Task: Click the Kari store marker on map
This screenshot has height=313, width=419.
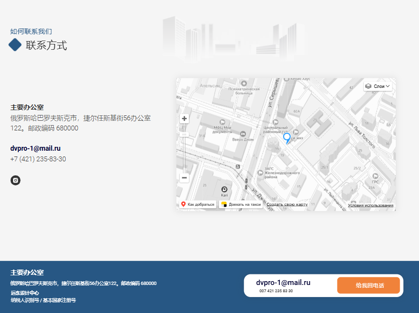Action: 224,189
